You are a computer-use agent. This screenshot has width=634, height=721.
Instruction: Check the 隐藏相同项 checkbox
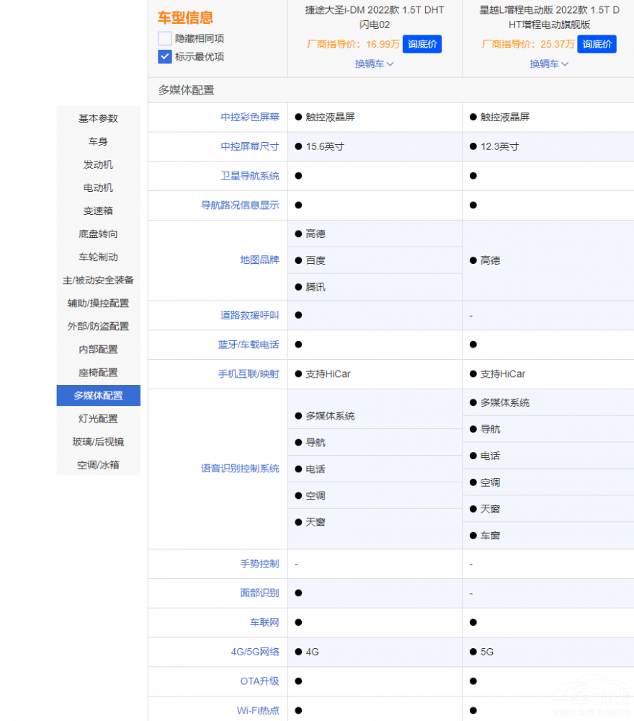(165, 39)
